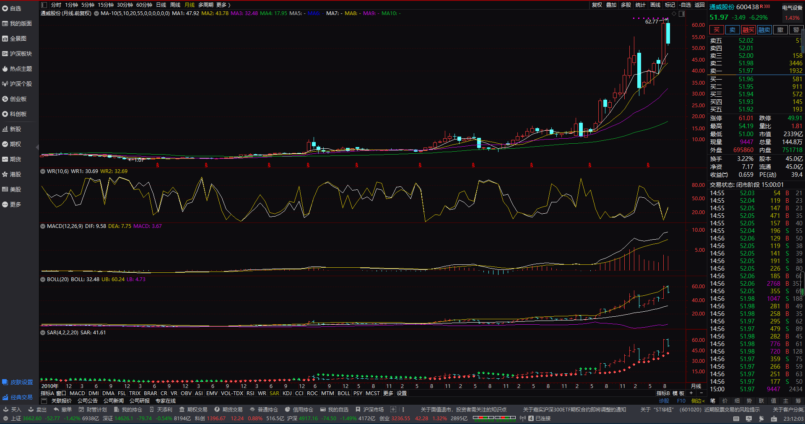
Task: Open 新股 new stocks sidebar icon
Action: (x=5, y=129)
